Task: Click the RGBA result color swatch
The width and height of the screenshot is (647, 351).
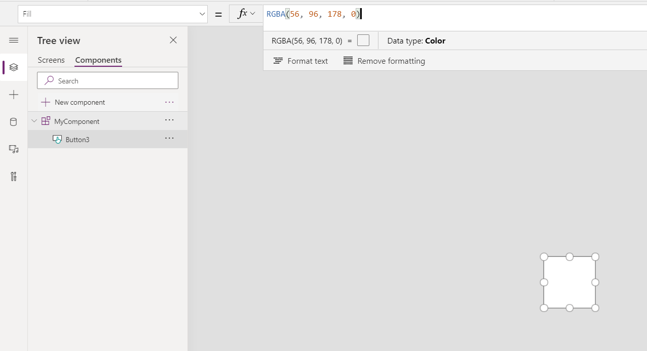Action: click(x=363, y=40)
